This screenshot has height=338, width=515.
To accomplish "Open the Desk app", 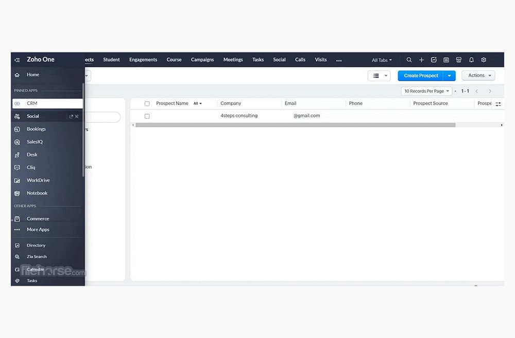I will coord(32,155).
